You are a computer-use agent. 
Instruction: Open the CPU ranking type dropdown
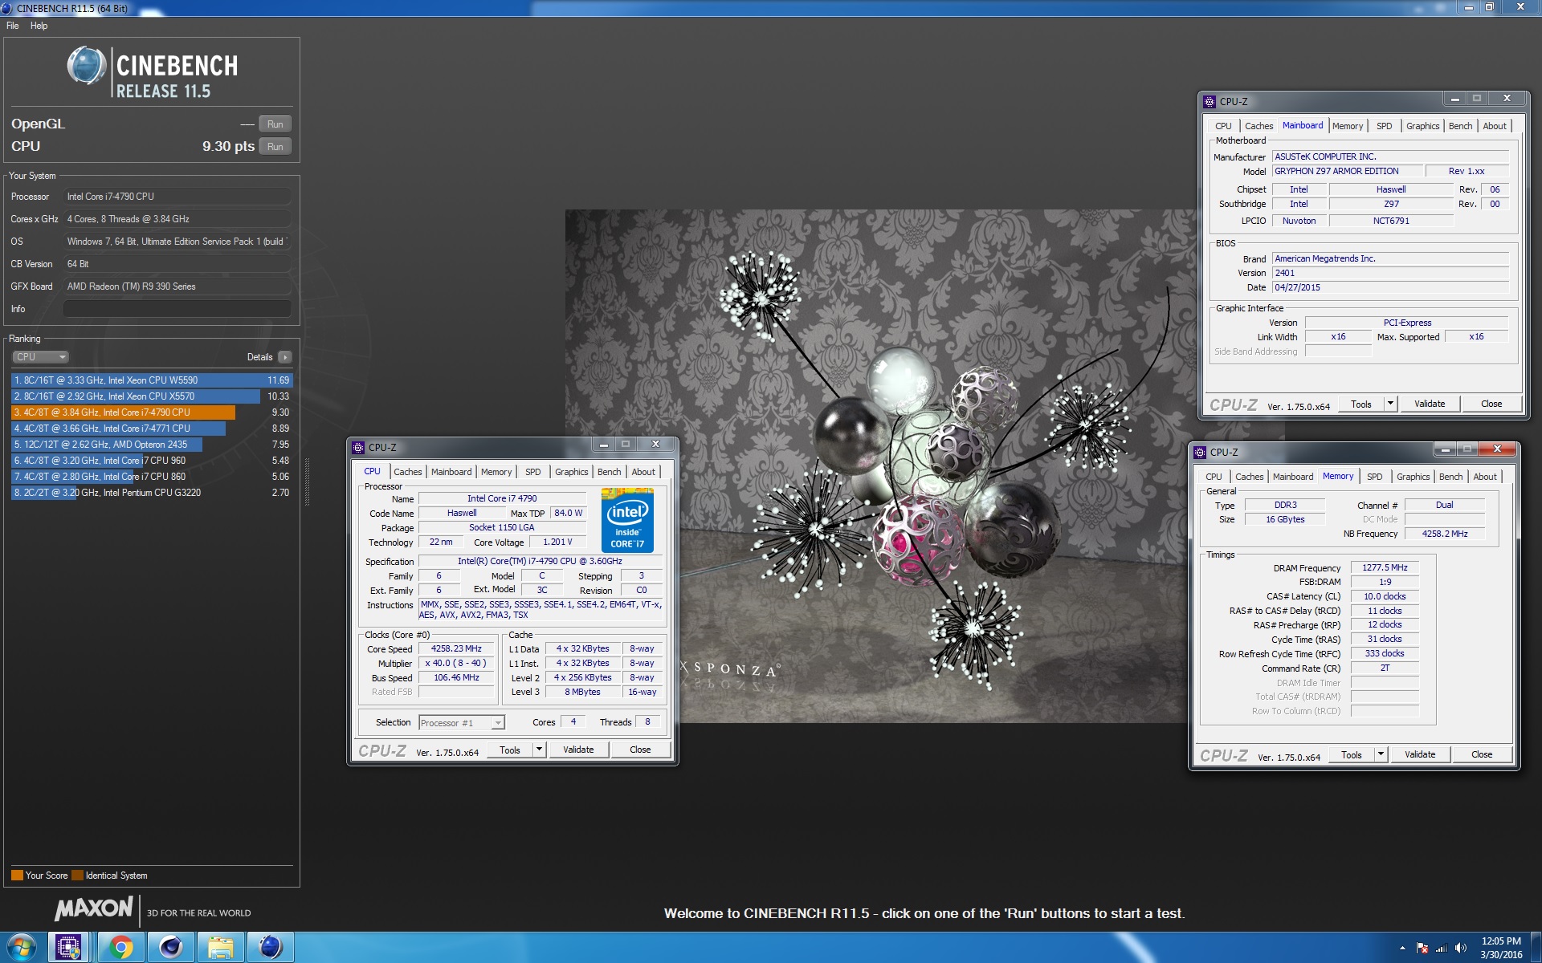point(40,357)
